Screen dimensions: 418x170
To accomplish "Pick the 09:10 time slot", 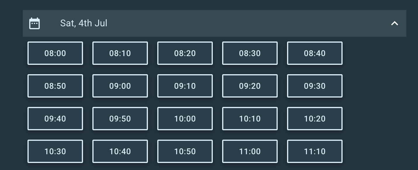I will [x=185, y=86].
